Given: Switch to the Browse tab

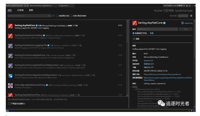Looking at the screenshot, I should coord(10,10).
